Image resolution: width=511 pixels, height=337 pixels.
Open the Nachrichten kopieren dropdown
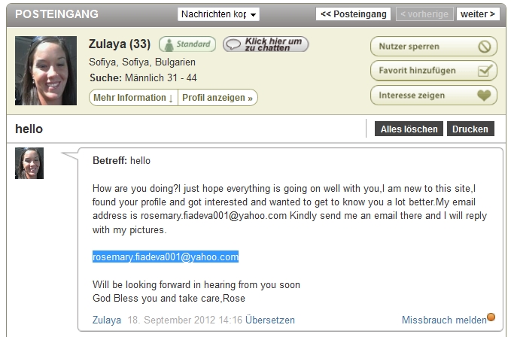tap(218, 14)
